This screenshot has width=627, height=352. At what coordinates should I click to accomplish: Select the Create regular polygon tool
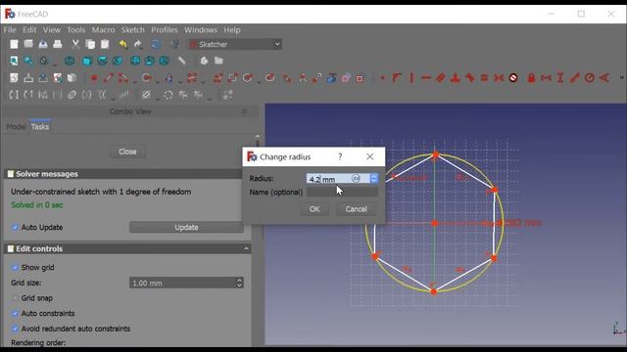(248, 78)
